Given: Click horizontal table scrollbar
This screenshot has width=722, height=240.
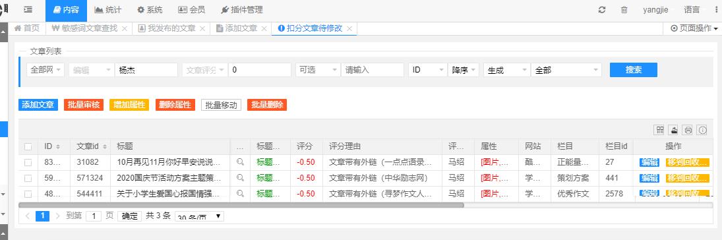Looking at the screenshot, I should 241,205.
